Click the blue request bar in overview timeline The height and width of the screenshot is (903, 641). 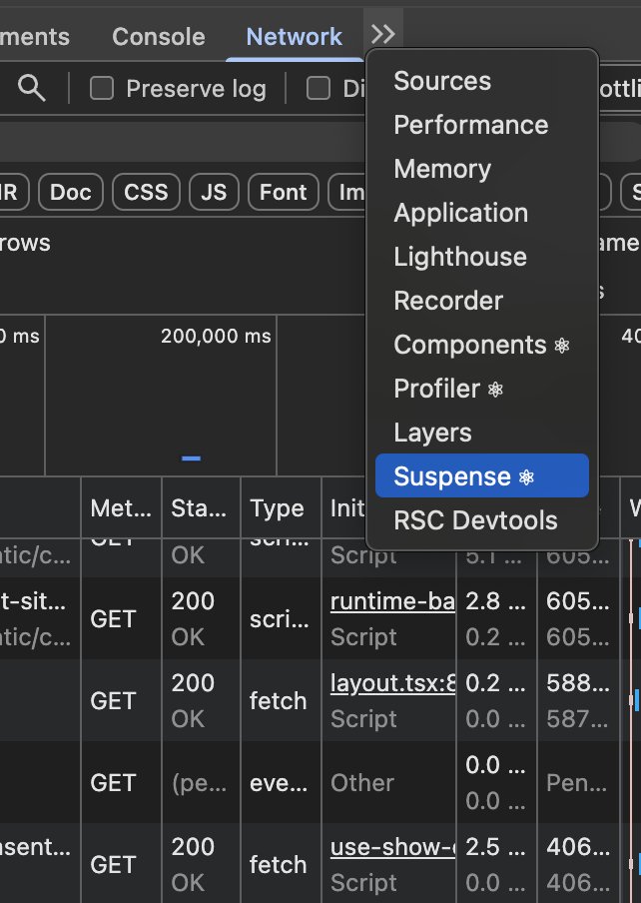click(191, 458)
